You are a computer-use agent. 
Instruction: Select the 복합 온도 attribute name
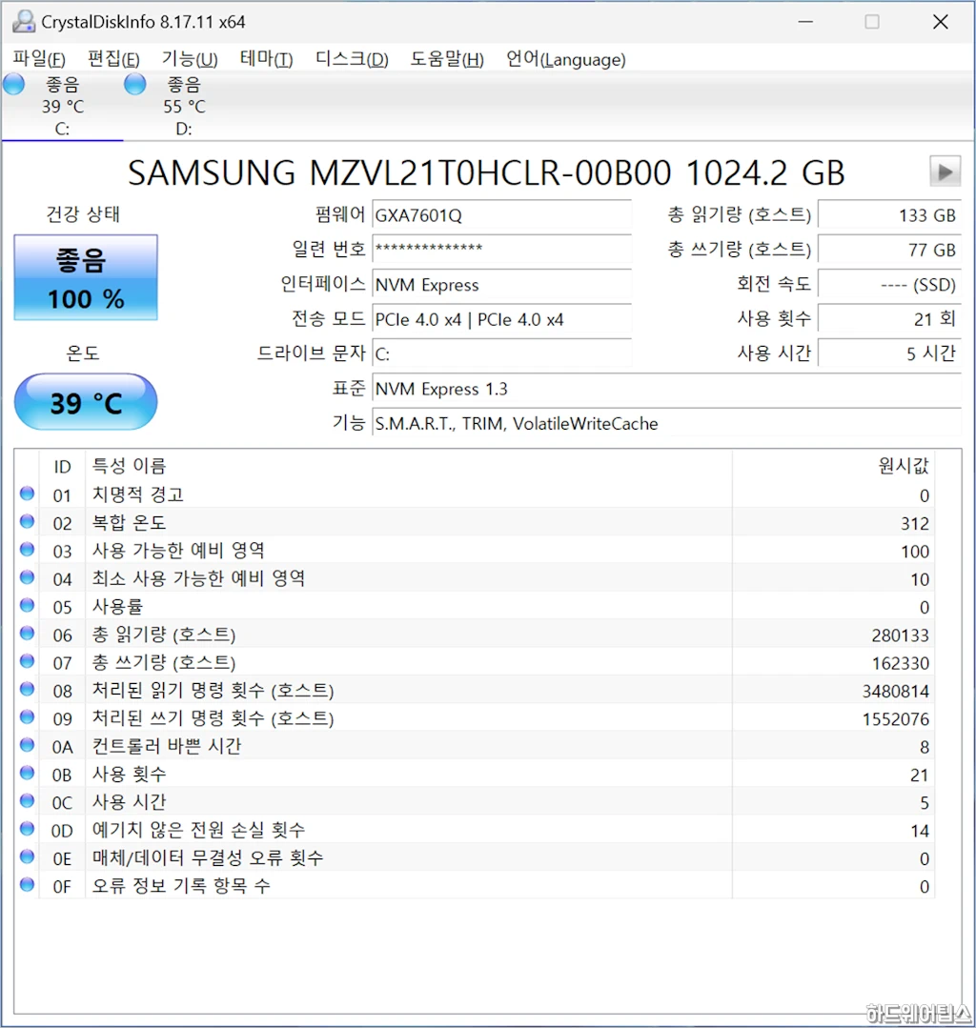130,522
